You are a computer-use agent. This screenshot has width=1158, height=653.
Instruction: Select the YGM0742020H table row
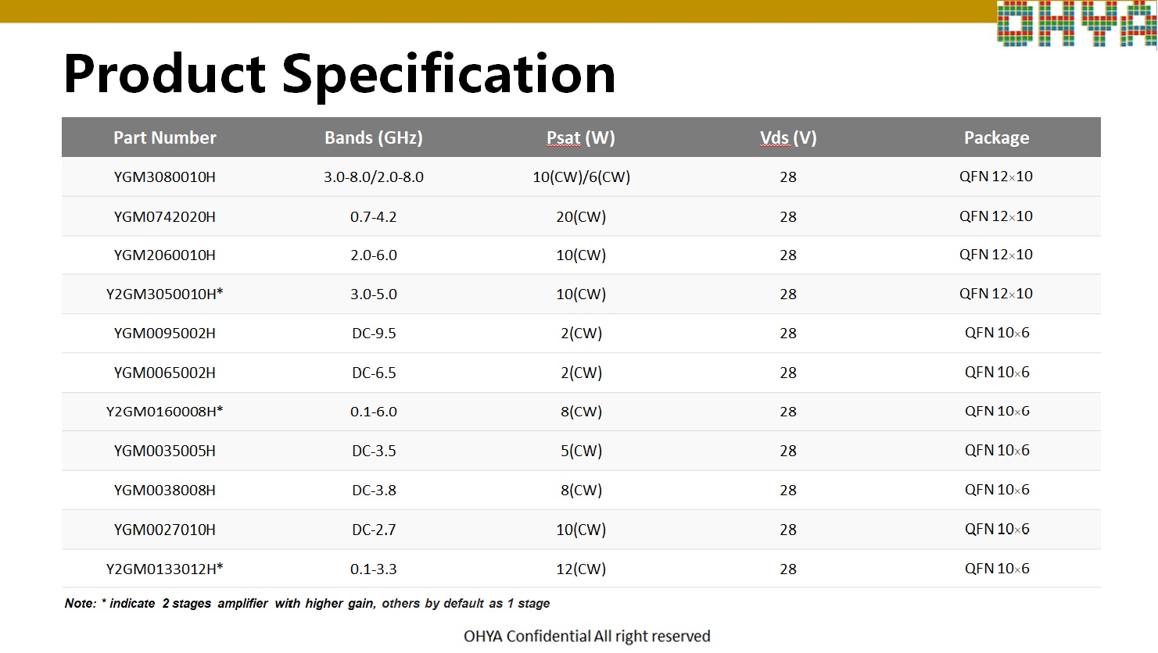(581, 216)
